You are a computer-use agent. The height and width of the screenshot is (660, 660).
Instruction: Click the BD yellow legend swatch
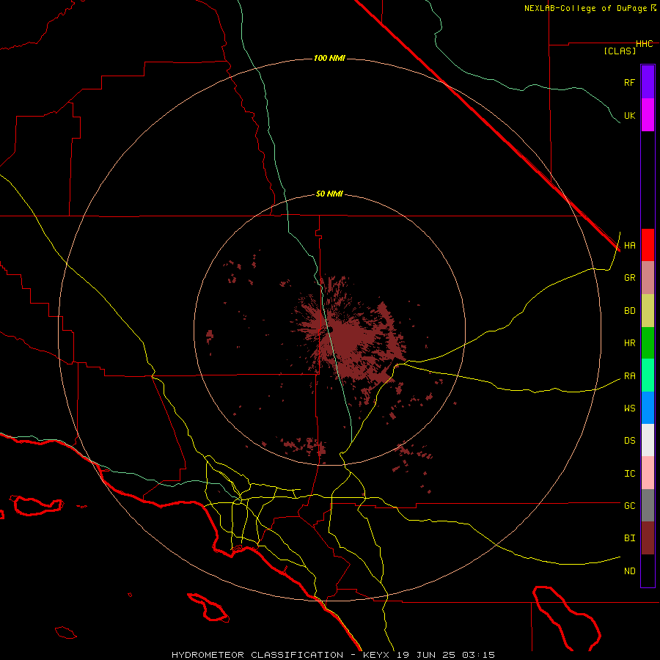pos(648,311)
